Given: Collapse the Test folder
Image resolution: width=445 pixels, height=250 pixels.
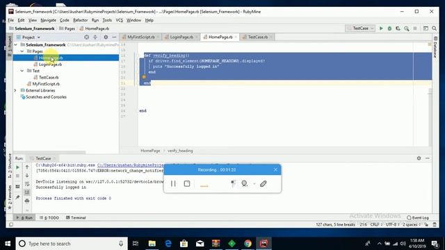Looking at the screenshot, I should click(x=22, y=71).
